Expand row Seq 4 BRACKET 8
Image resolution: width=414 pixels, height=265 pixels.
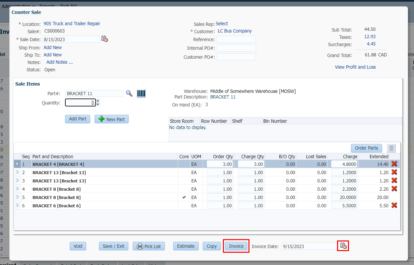coord(18,189)
